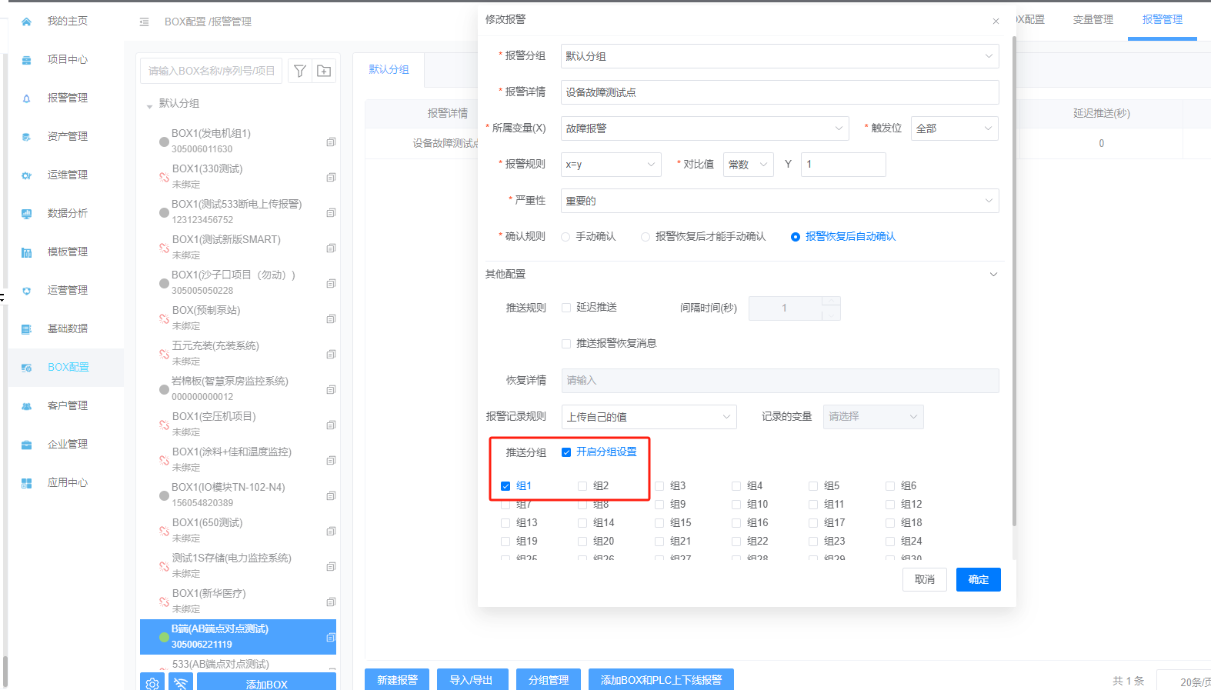Click the 模板管理 sidebar icon

(x=26, y=252)
